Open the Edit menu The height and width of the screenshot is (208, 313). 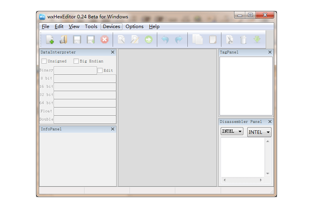click(x=59, y=27)
